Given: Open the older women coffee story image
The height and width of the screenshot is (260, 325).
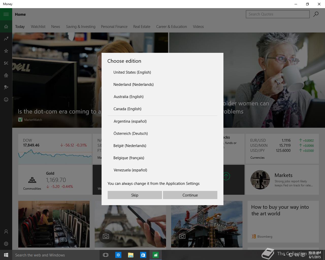Looking at the screenshot, I should (274, 80).
